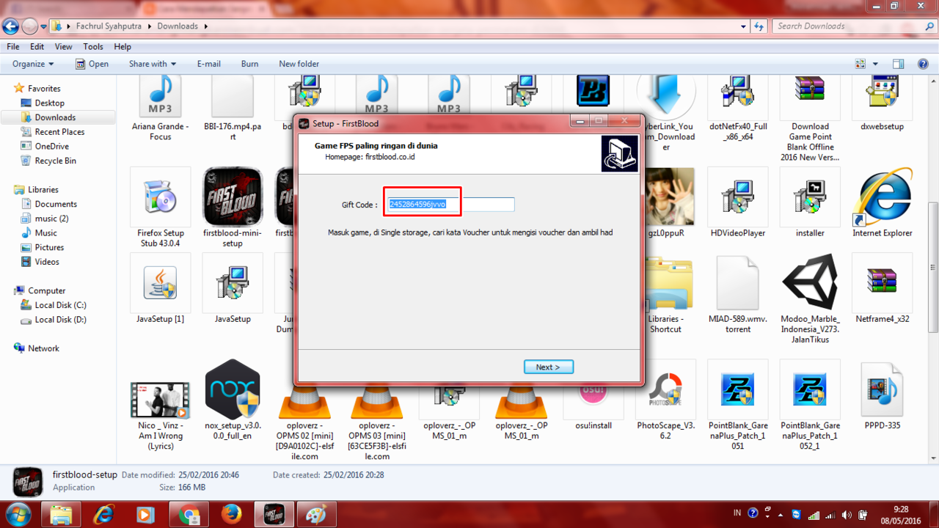Open the volume control in system tray
The image size is (939, 528).
pos(845,513)
